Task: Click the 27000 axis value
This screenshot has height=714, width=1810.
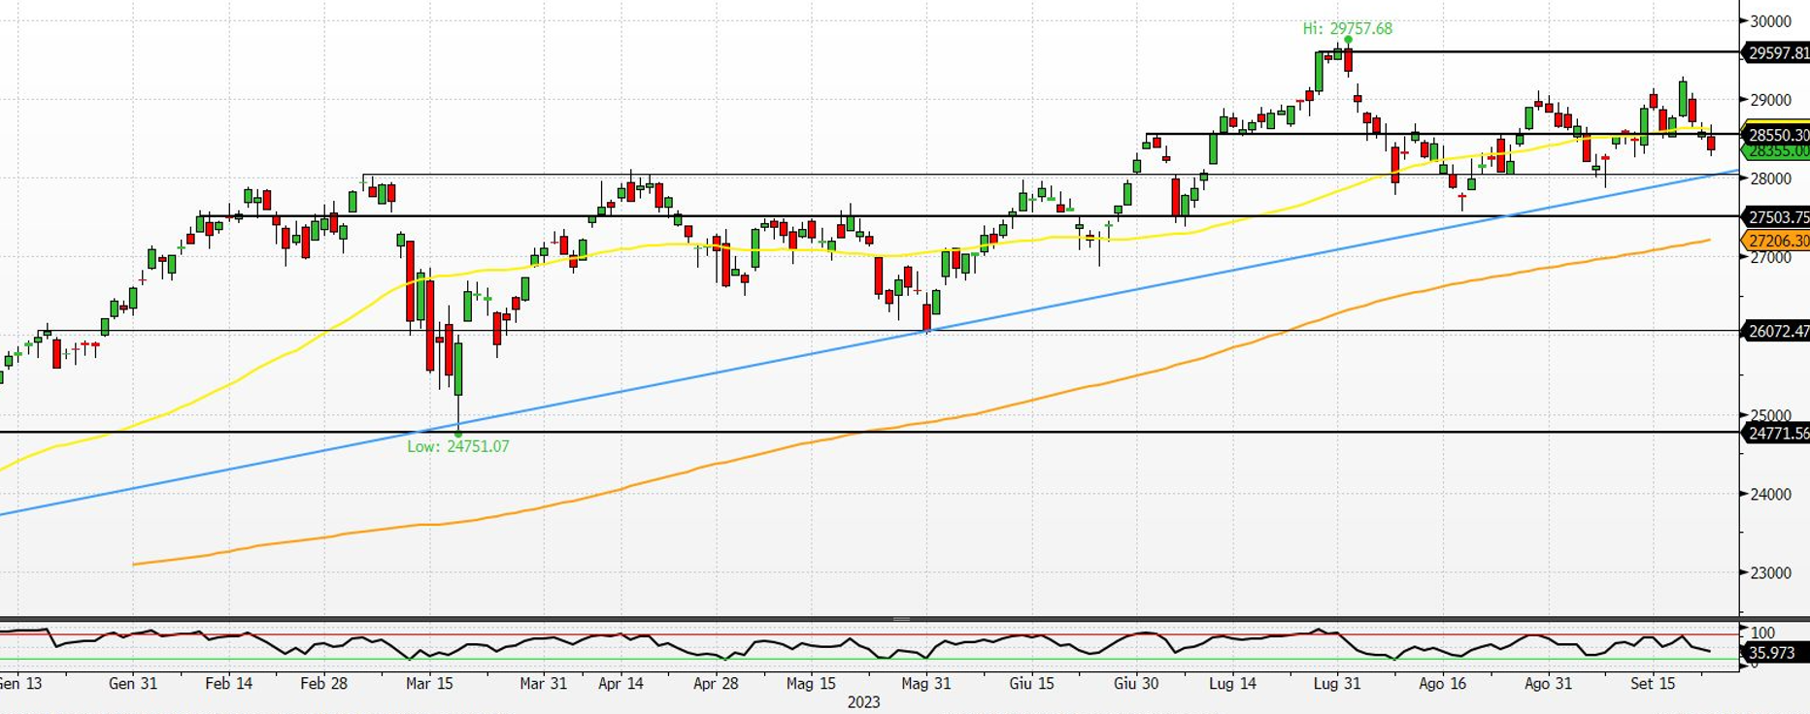Action: tap(1770, 257)
